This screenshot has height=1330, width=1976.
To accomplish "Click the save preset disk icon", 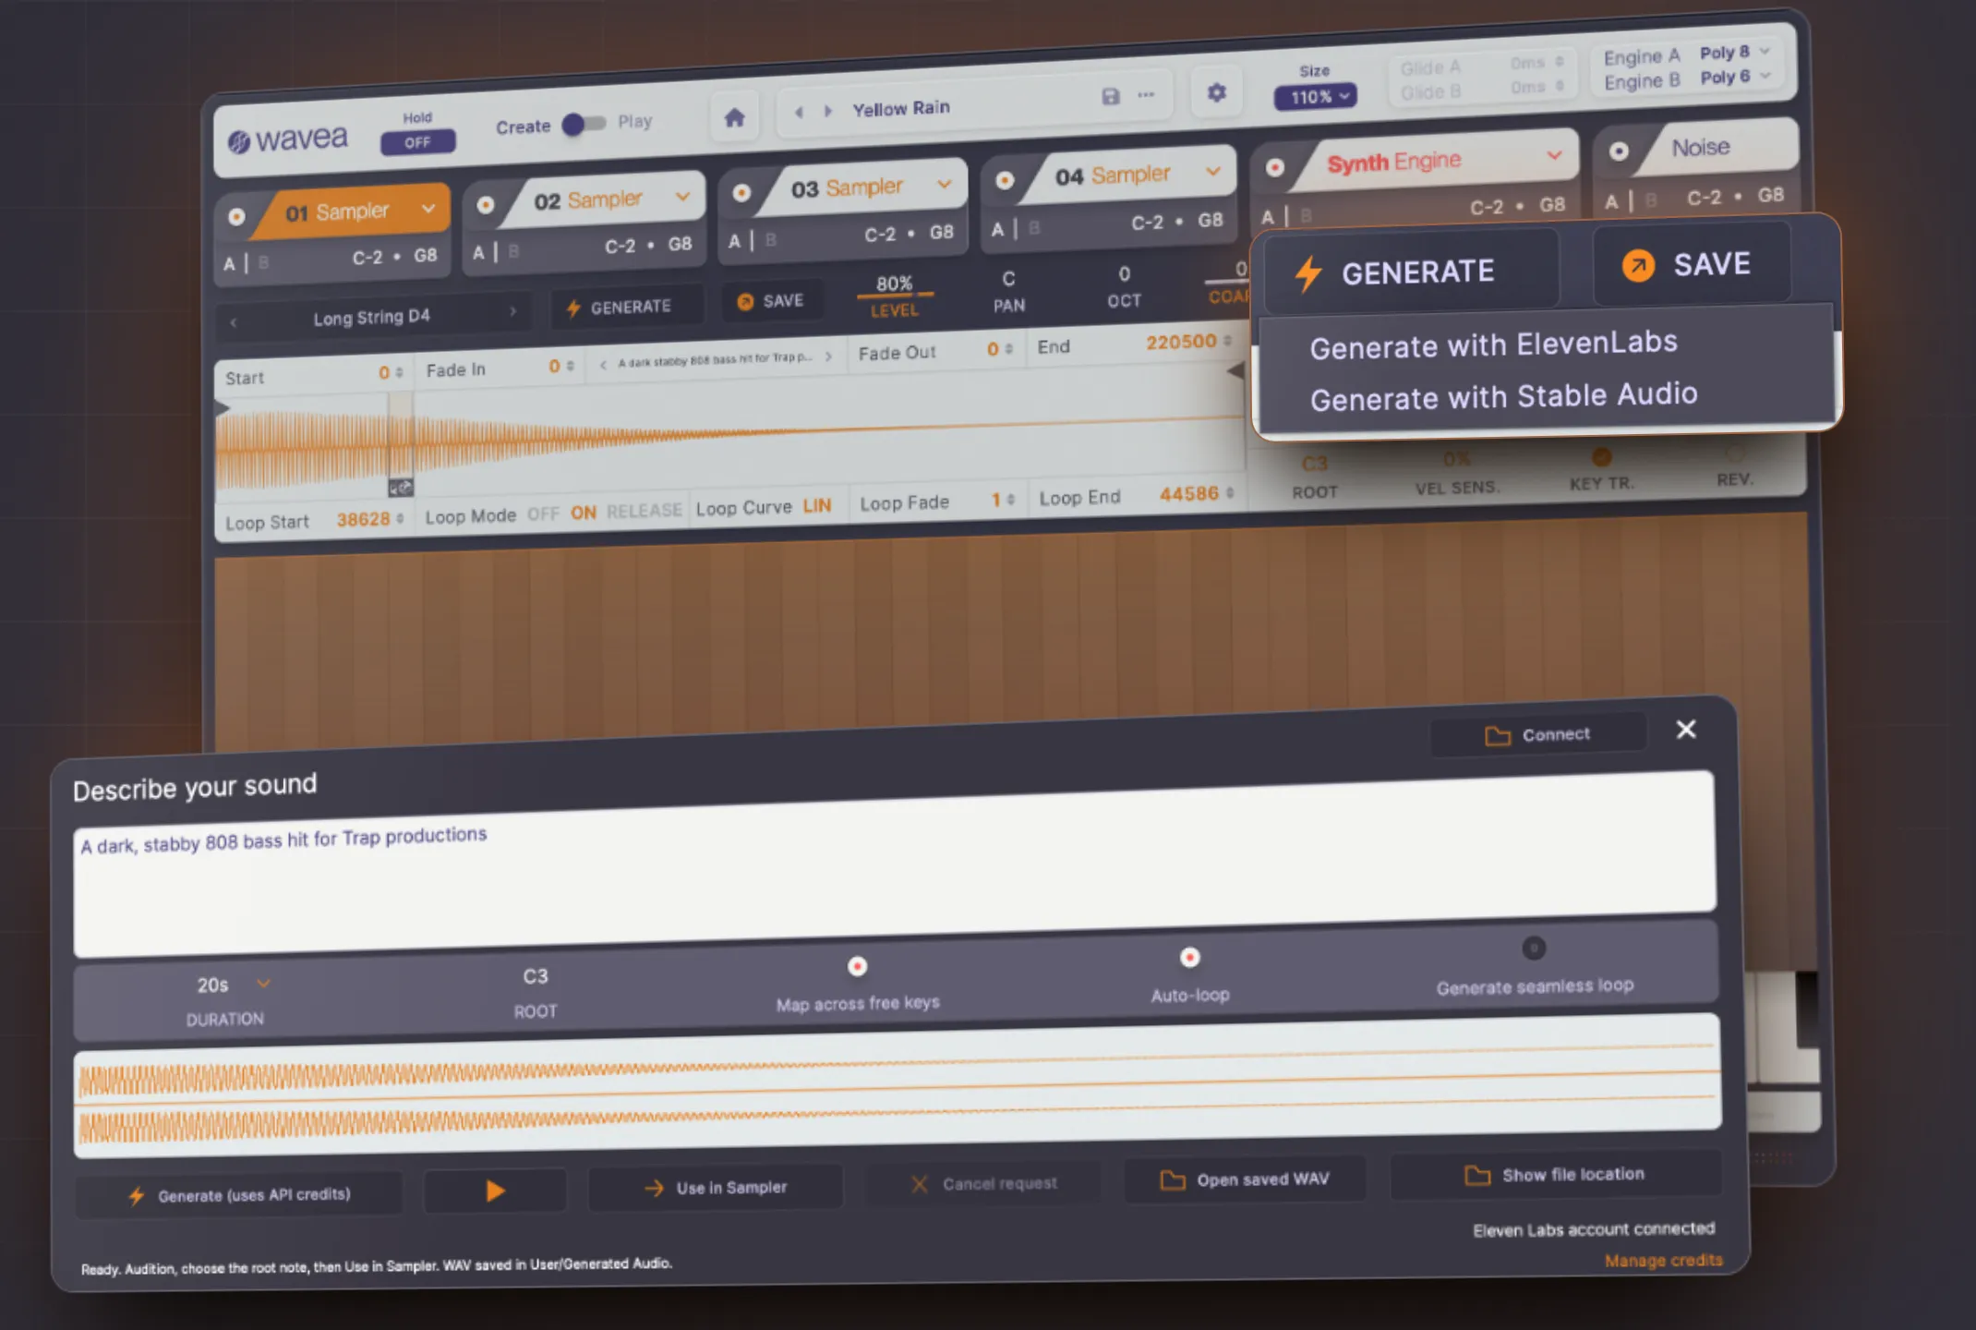I will [x=1110, y=96].
